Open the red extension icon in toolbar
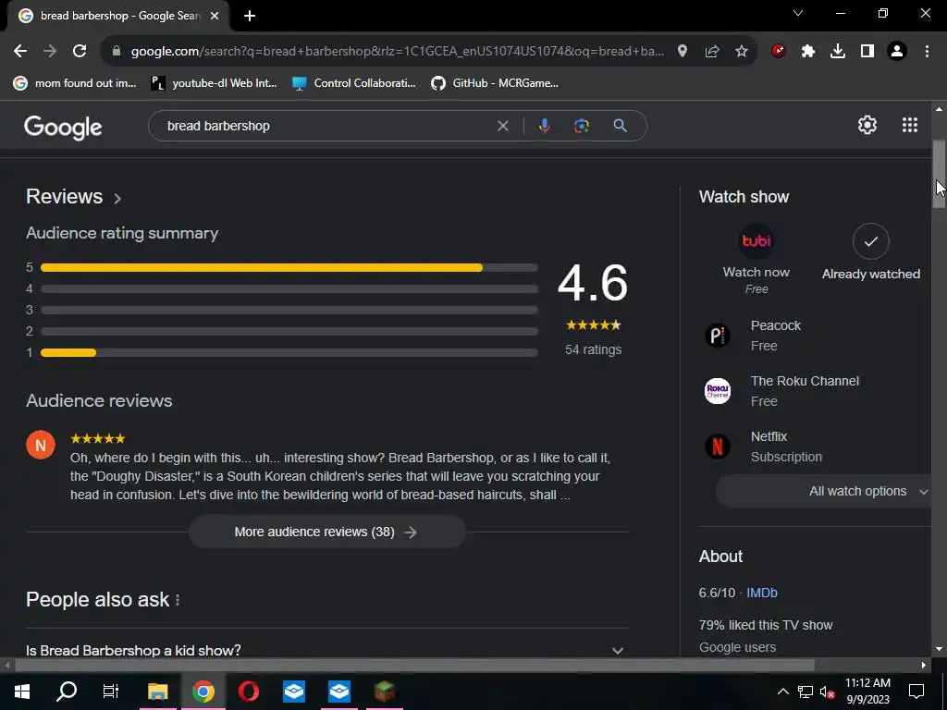This screenshot has height=710, width=947. pyautogui.click(x=779, y=51)
